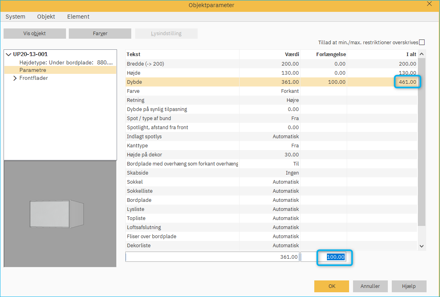The height and width of the screenshot is (297, 440).
Task: Close the Objektparameter dialog window
Action: click(429, 4)
